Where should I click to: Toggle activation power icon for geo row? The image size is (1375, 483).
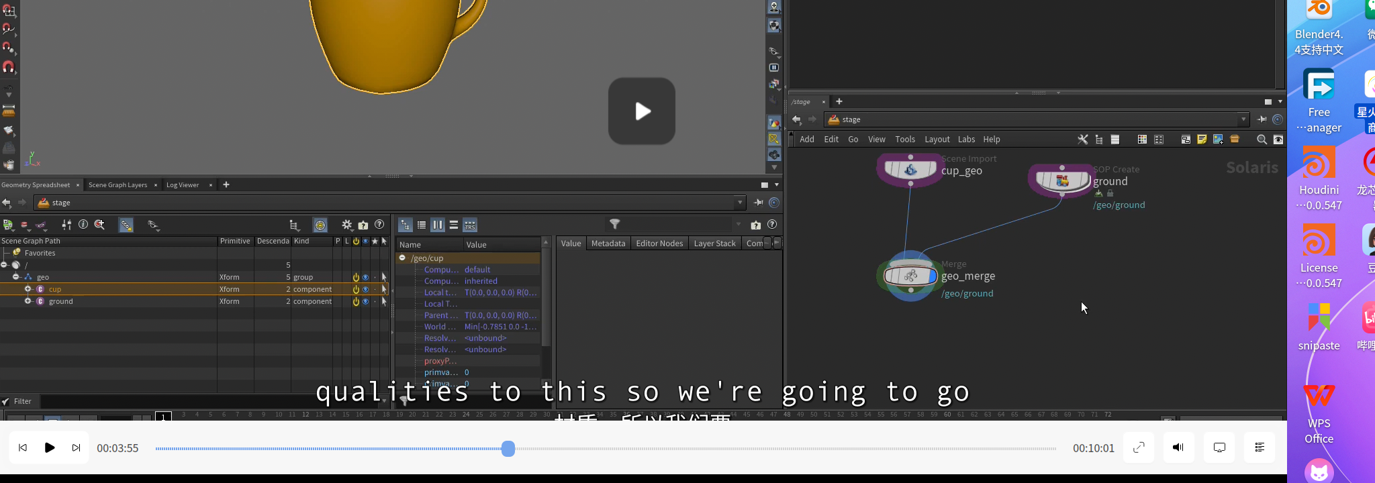tap(356, 277)
